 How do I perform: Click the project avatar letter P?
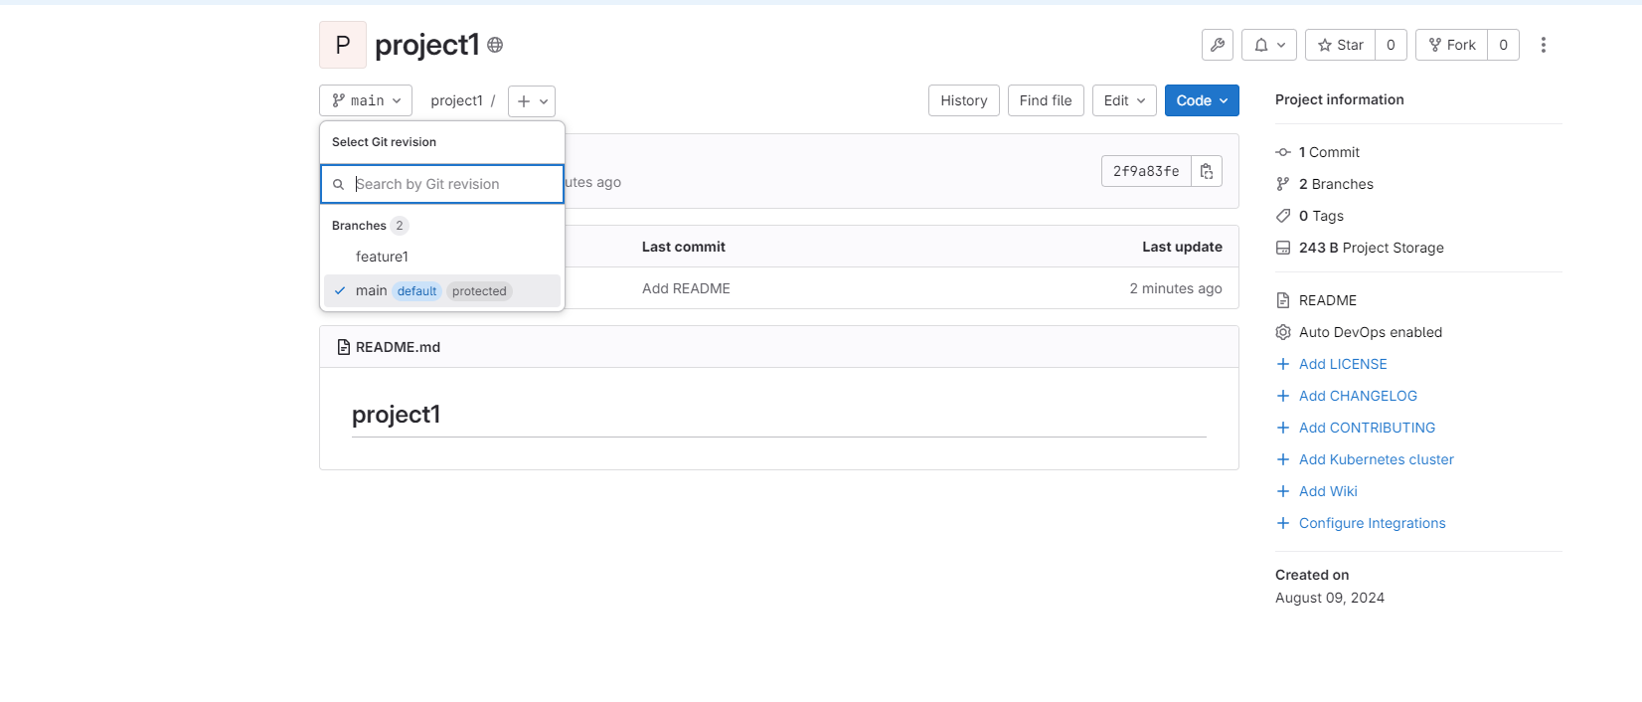[x=343, y=45]
